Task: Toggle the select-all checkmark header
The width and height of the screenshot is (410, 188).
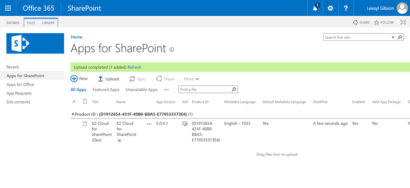Action: [x=74, y=102]
